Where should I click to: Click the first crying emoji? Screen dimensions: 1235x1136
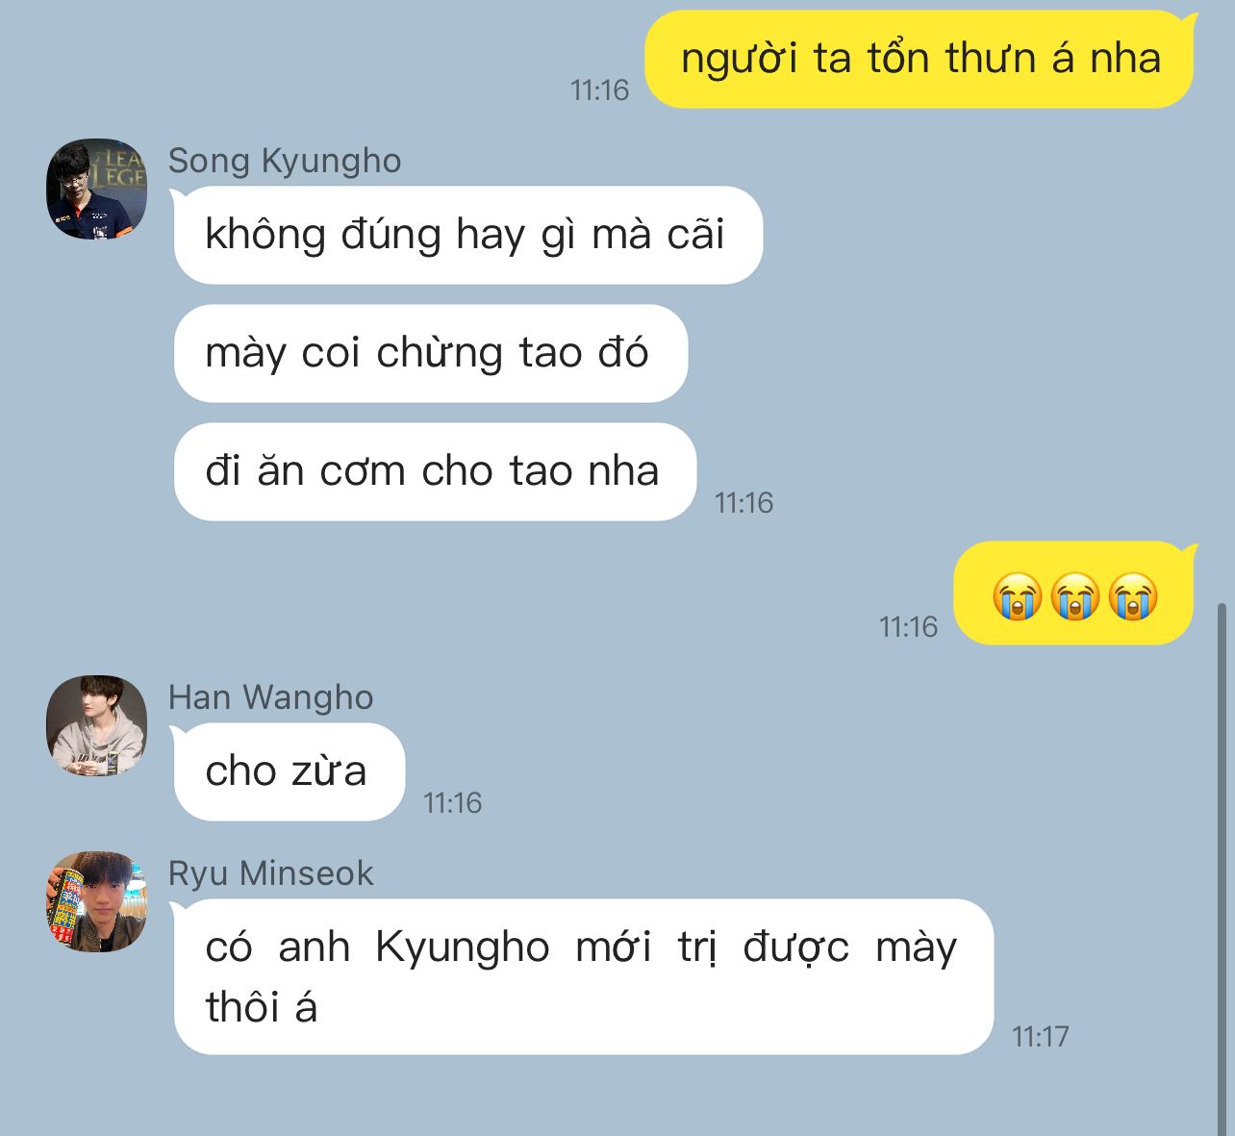point(1018,595)
